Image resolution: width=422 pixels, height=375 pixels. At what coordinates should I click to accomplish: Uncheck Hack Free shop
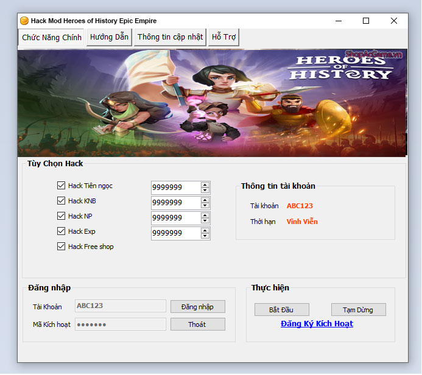coord(61,247)
